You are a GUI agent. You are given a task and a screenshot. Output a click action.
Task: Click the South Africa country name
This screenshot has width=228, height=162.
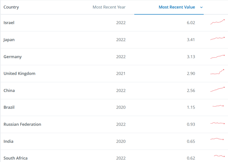15,158
